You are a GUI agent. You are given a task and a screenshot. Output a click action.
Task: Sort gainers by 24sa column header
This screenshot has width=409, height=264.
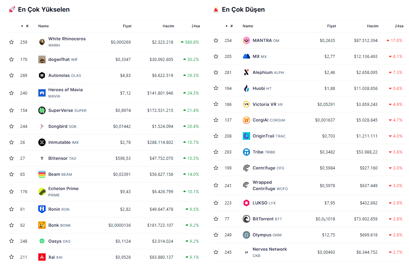(196, 26)
